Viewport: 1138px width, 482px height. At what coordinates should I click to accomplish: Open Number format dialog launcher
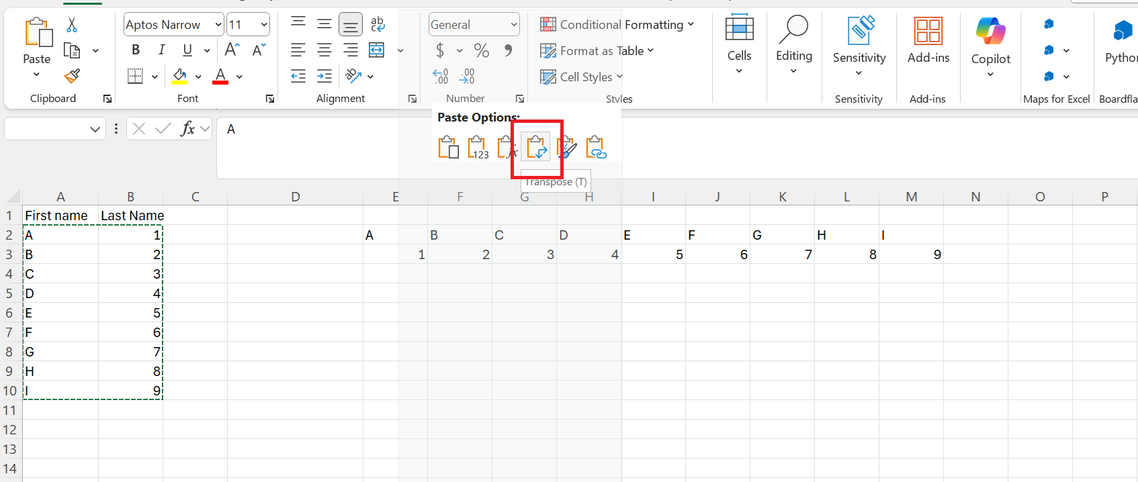(520, 99)
